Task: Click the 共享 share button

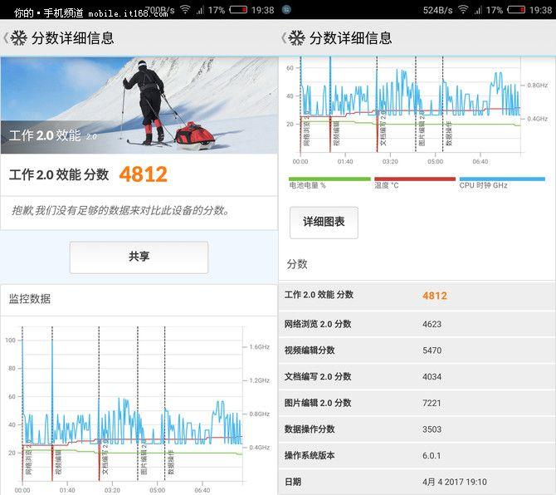Action: (139, 257)
